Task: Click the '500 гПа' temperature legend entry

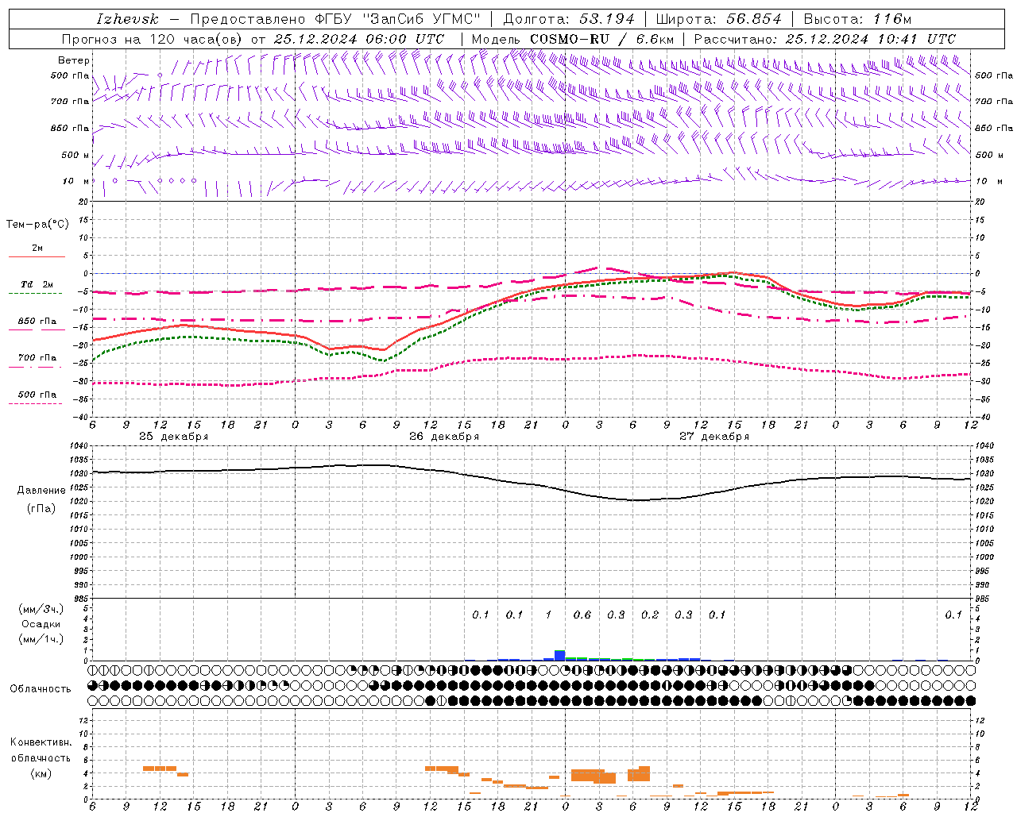Action: tap(37, 394)
